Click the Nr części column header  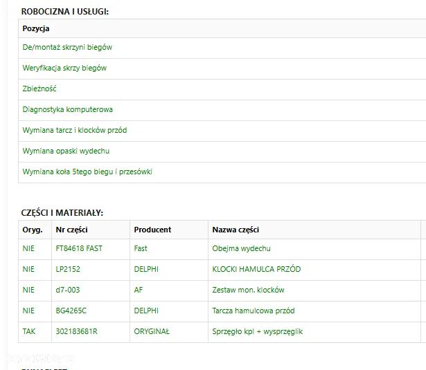tap(71, 230)
